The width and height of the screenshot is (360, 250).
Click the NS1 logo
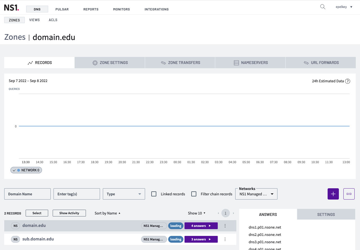(12, 8)
